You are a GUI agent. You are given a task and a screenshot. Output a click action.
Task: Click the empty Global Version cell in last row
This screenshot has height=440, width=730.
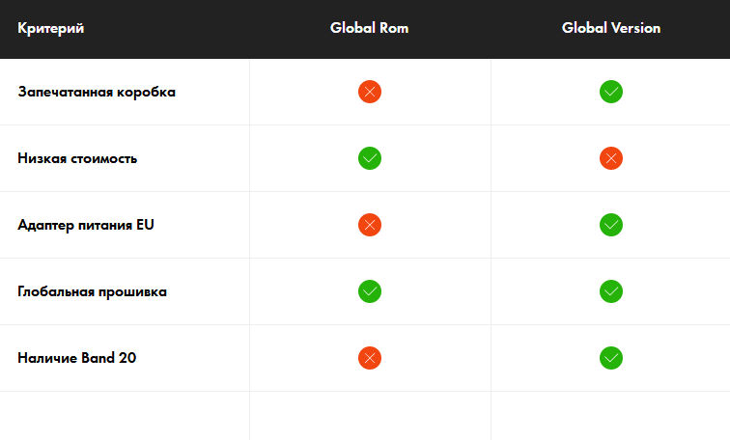click(x=611, y=416)
